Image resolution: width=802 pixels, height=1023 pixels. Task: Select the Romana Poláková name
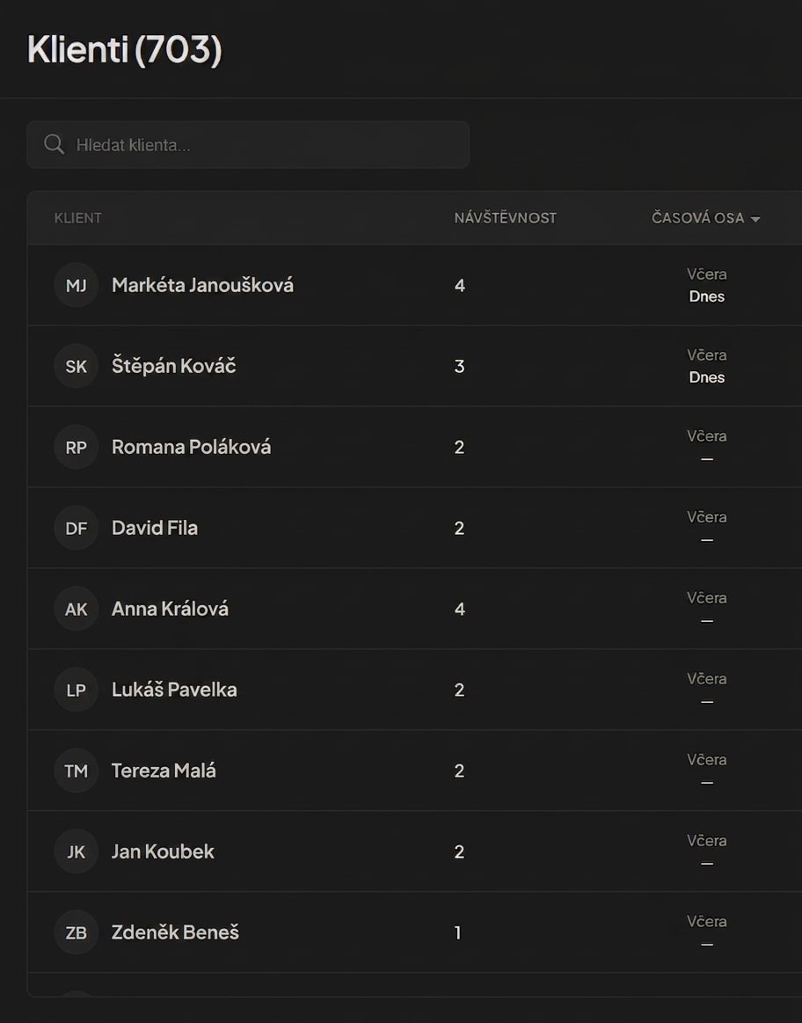191,447
